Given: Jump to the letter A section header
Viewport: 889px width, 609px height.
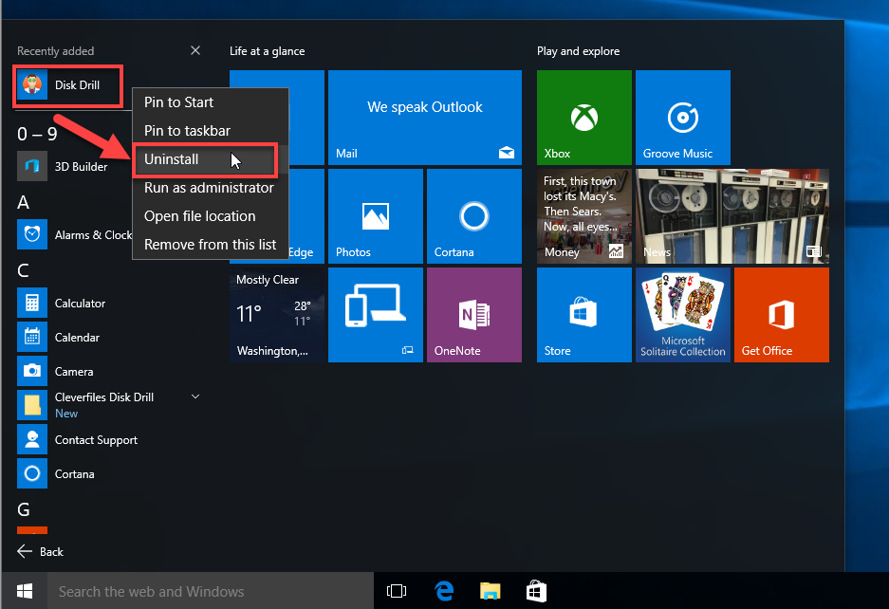Looking at the screenshot, I should pos(24,202).
